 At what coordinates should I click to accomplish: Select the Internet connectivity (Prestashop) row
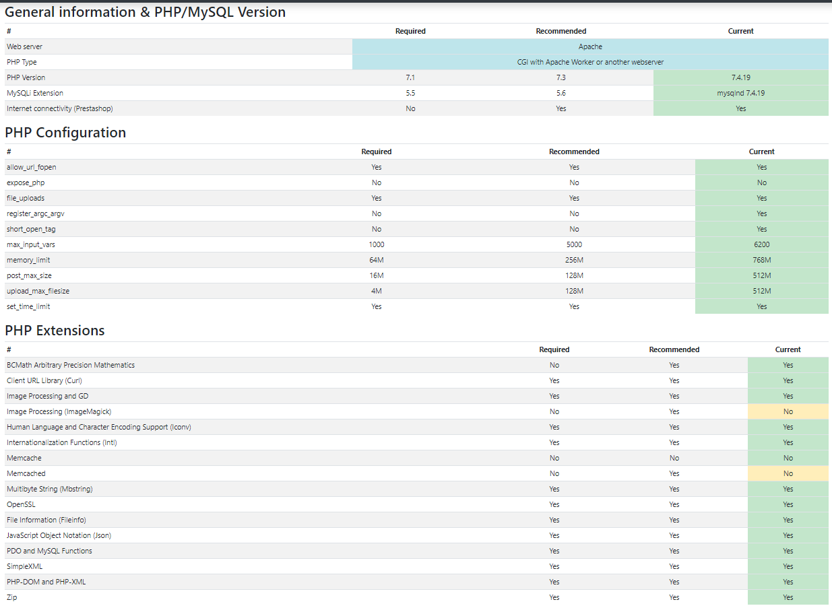(416, 108)
